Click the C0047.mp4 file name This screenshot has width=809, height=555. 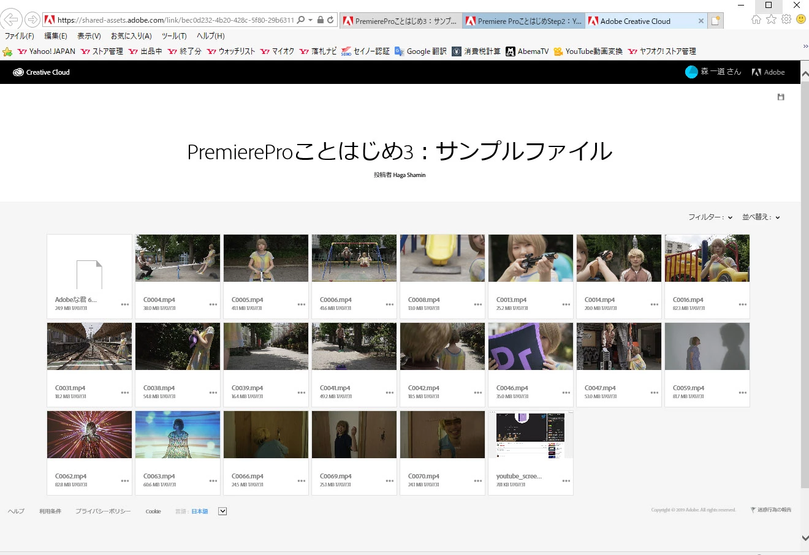click(600, 388)
